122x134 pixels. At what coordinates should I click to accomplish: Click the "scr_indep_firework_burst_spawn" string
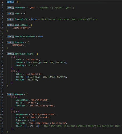(47, 123)
